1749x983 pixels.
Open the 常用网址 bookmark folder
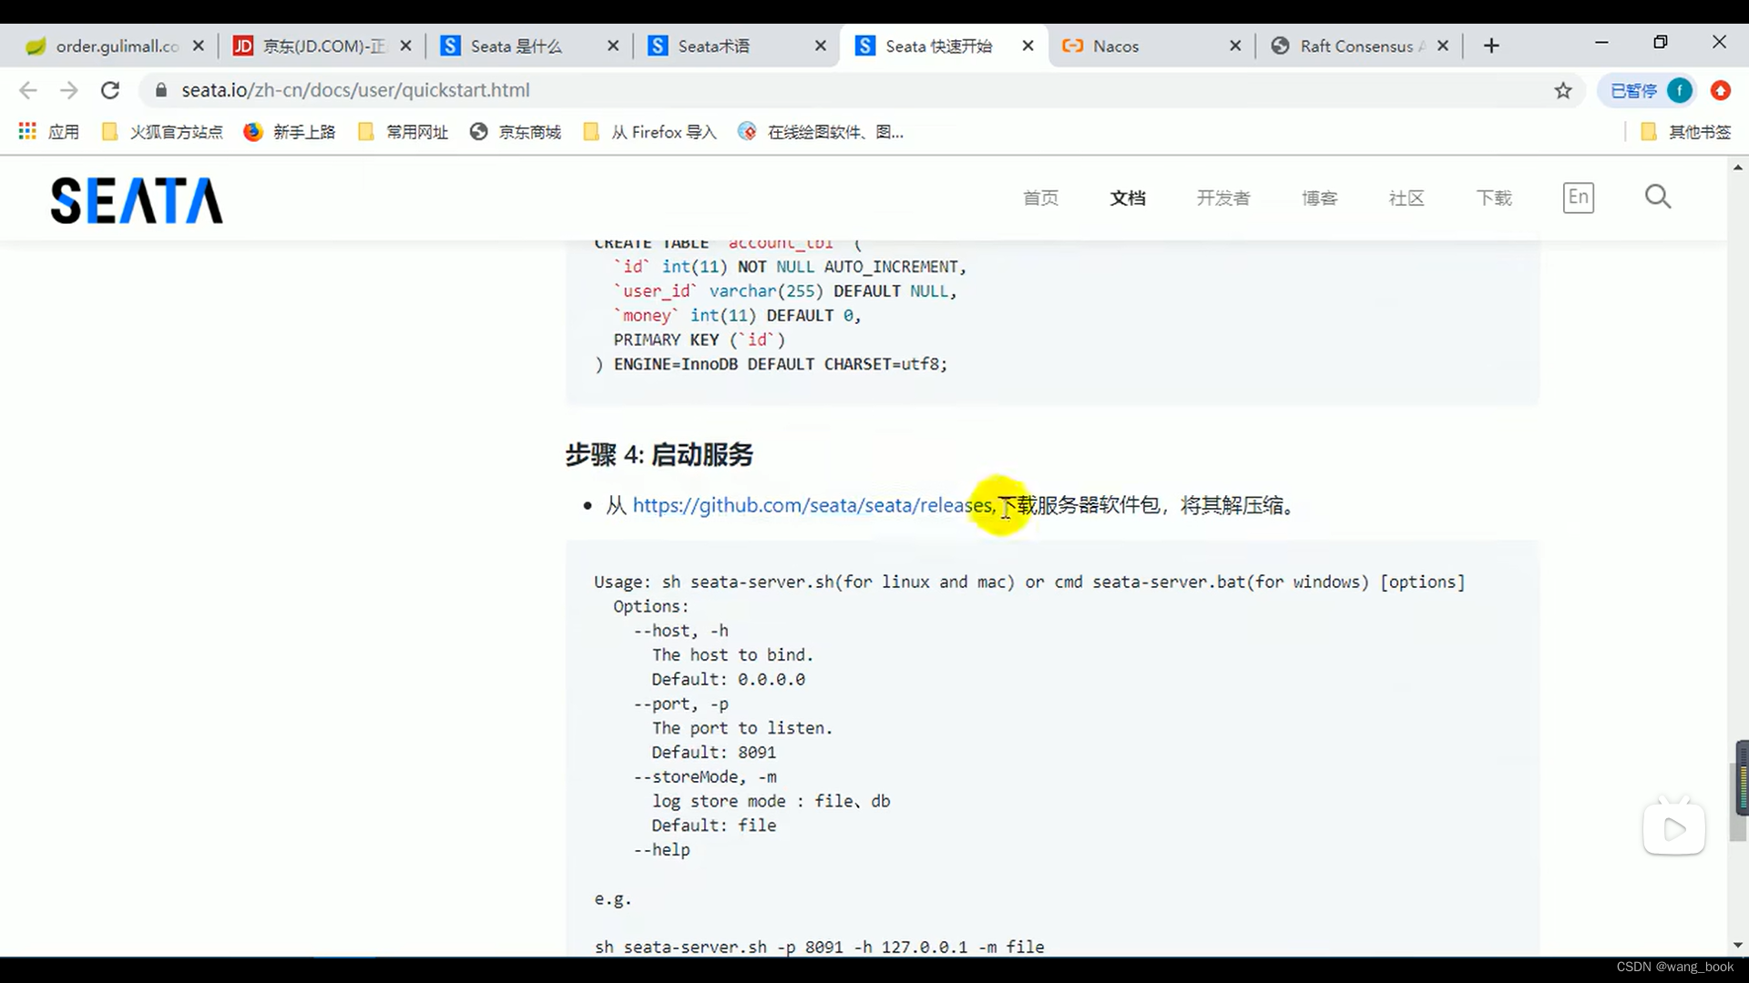pos(404,132)
